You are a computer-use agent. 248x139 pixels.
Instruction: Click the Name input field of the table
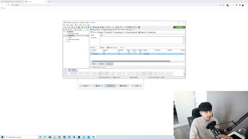click(142, 35)
